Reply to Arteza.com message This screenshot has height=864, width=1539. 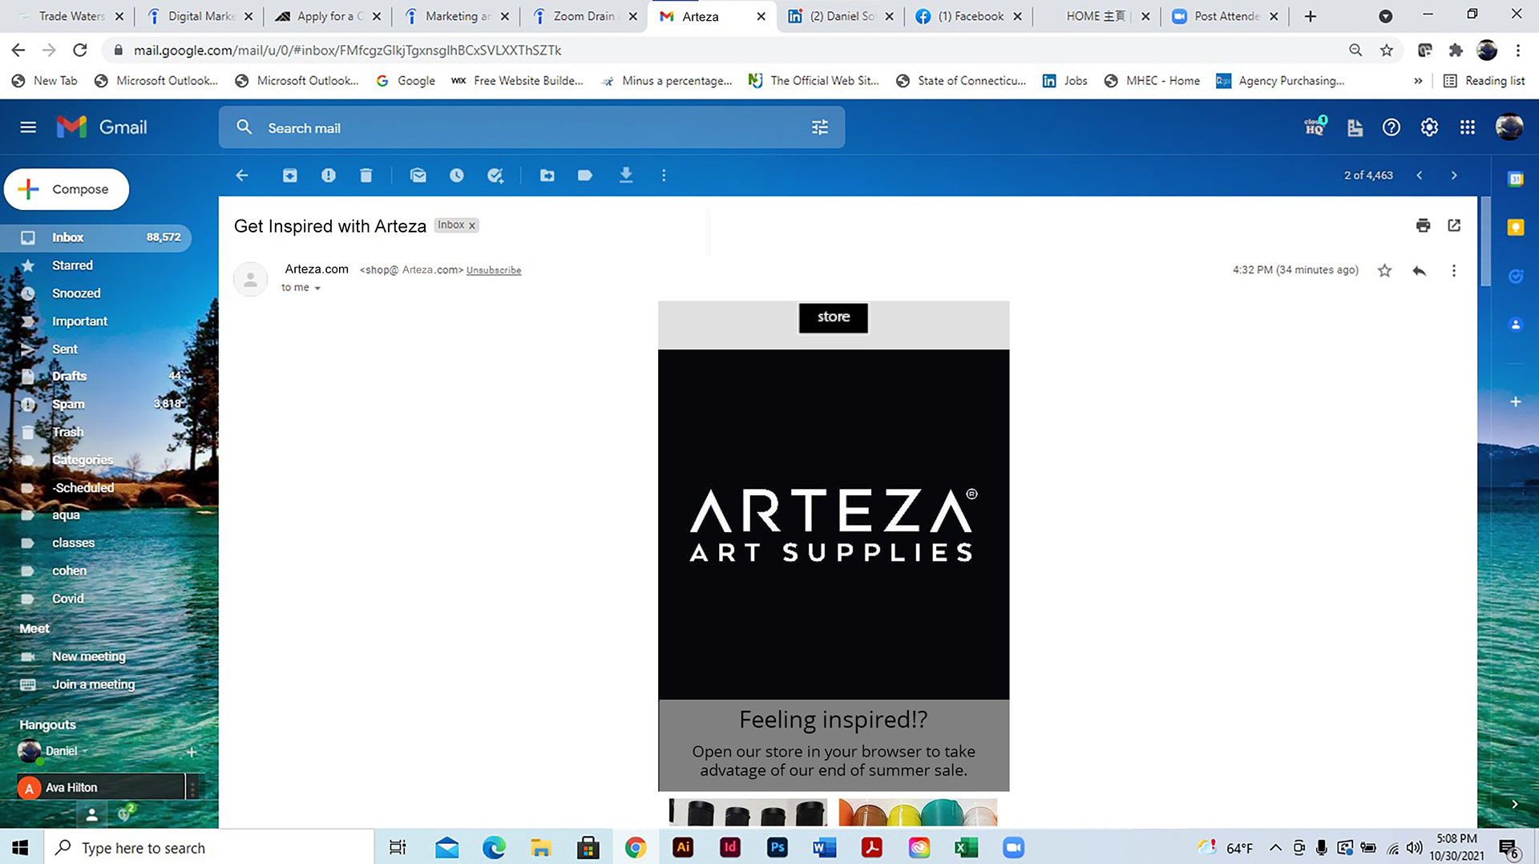tap(1420, 271)
